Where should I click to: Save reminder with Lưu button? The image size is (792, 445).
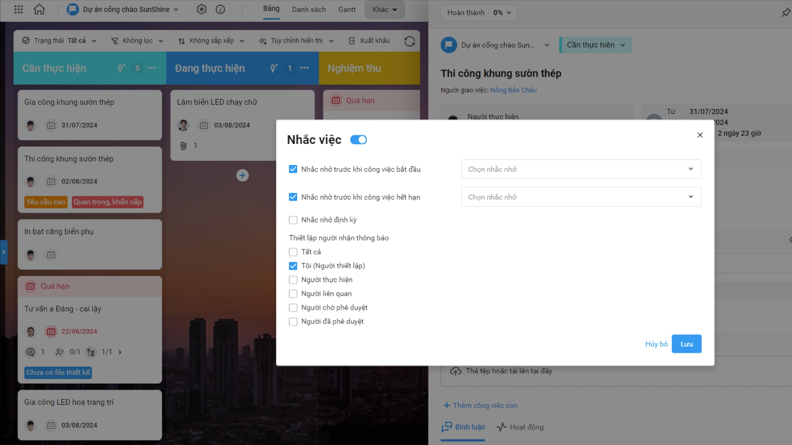(686, 344)
